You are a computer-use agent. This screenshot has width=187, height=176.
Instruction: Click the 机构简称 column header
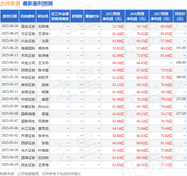point(28,16)
